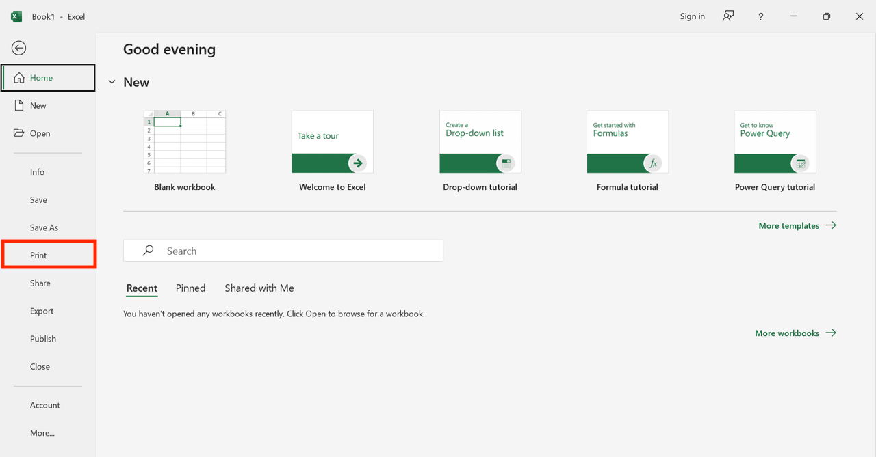Viewport: 876px width, 457px height.
Task: Open the feedback person icon
Action: point(728,16)
